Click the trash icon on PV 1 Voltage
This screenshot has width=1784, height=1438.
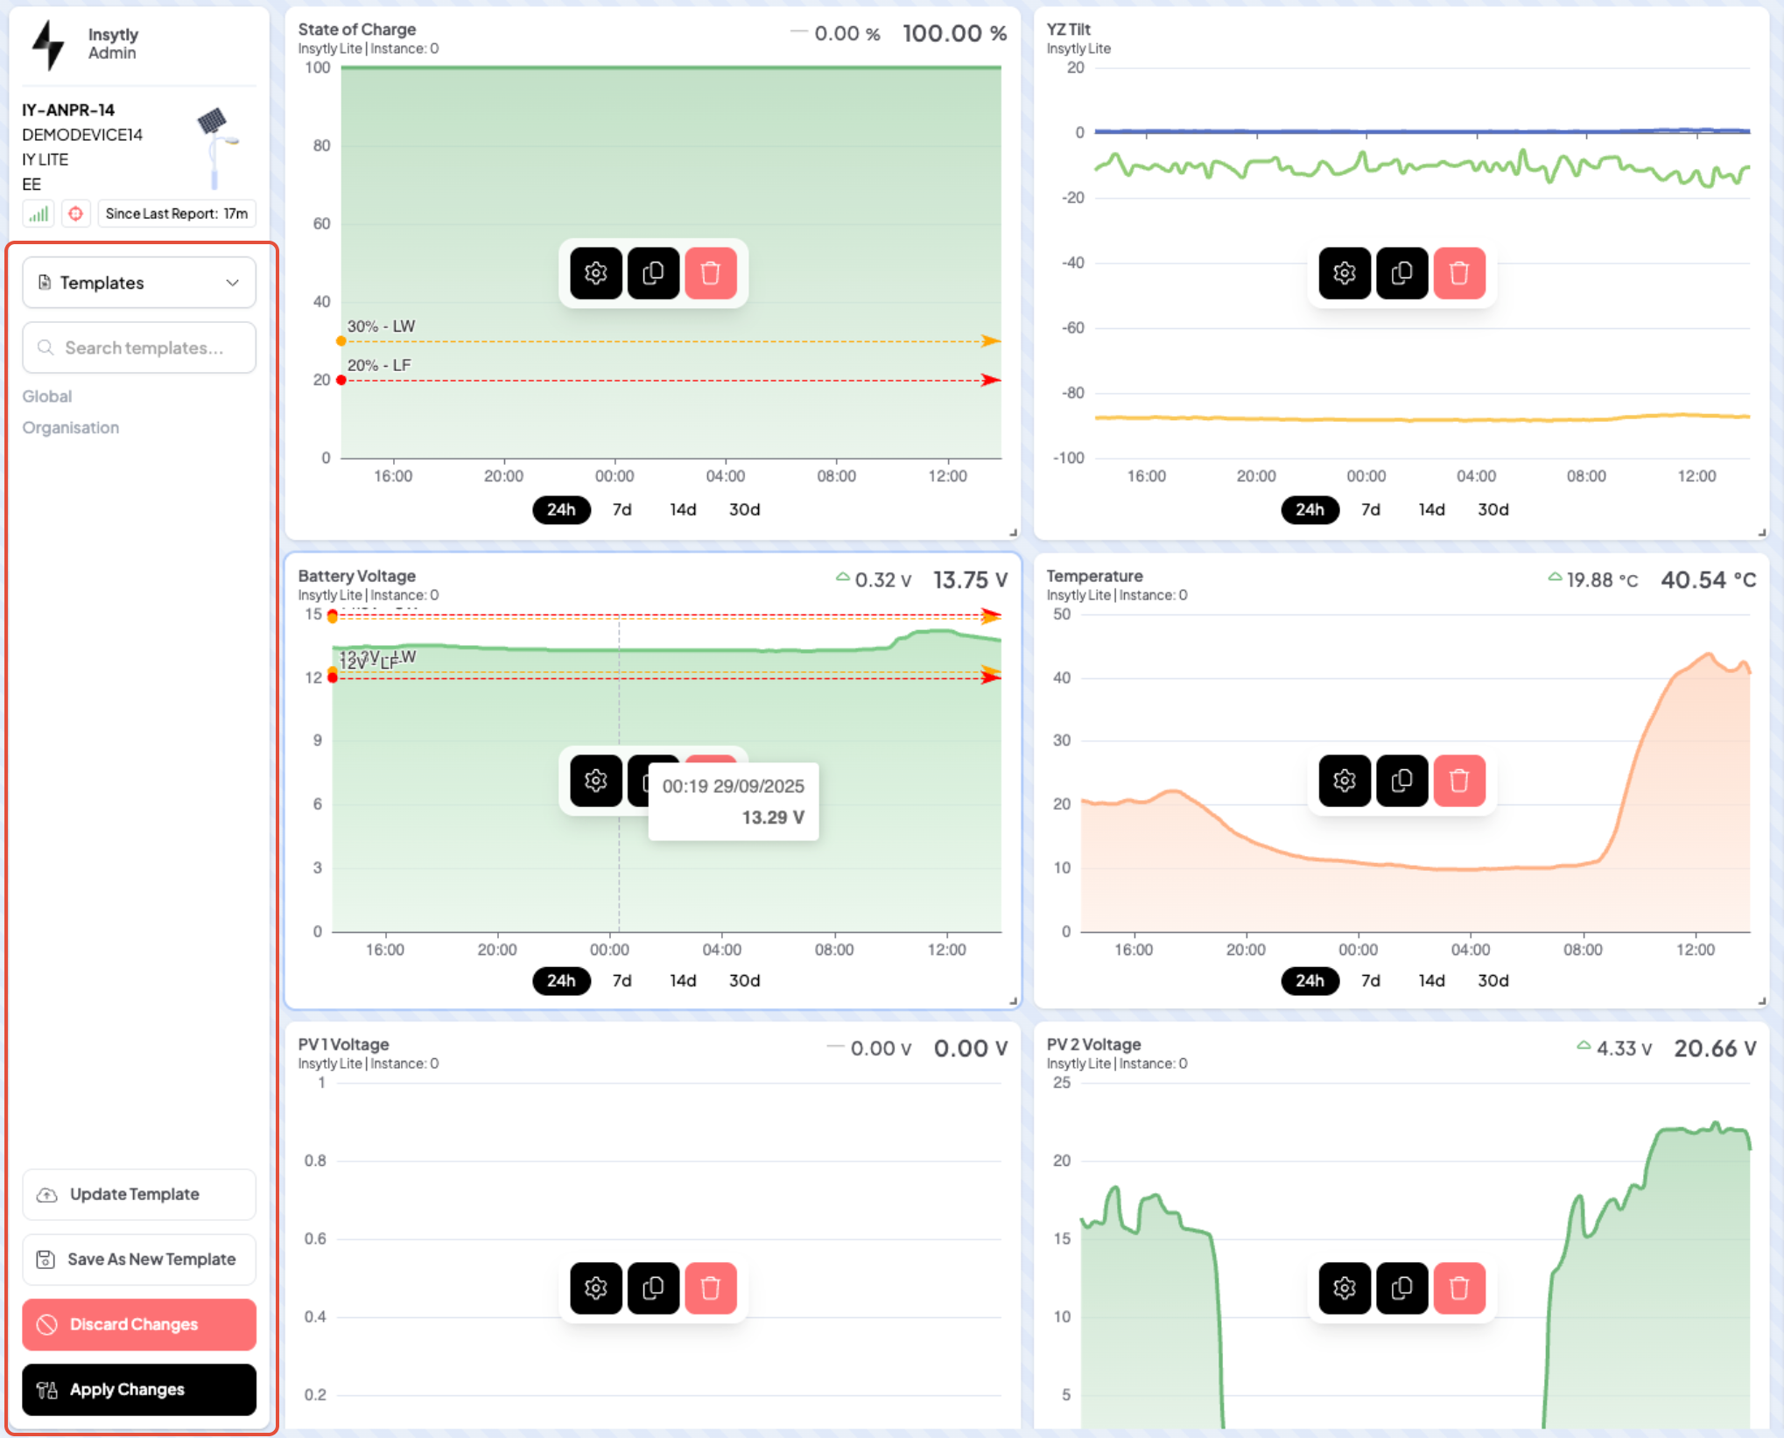click(710, 1287)
